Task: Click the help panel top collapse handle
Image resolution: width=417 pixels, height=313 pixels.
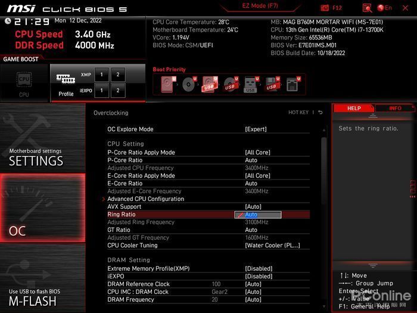Action: click(x=372, y=116)
